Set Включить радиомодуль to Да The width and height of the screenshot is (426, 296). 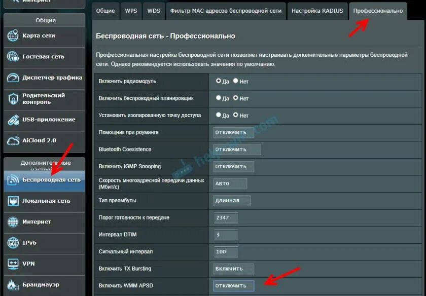tap(218, 81)
